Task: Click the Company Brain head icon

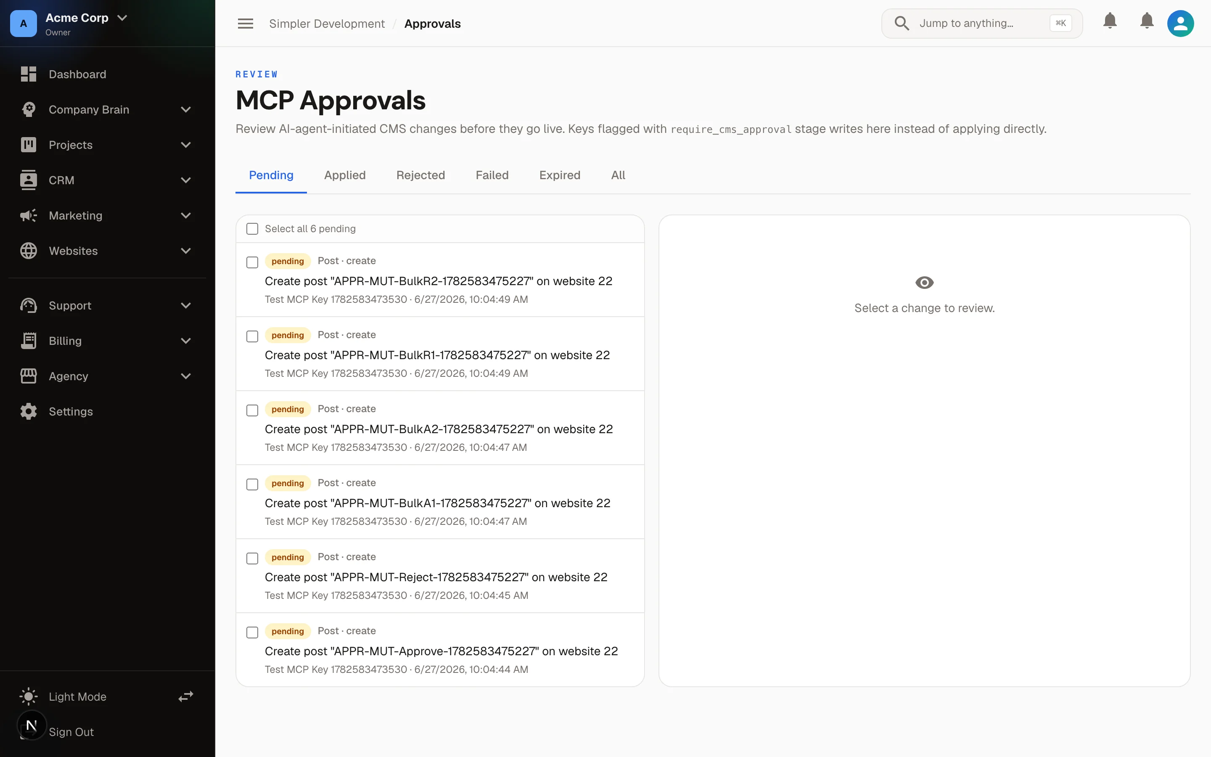Action: (29, 110)
